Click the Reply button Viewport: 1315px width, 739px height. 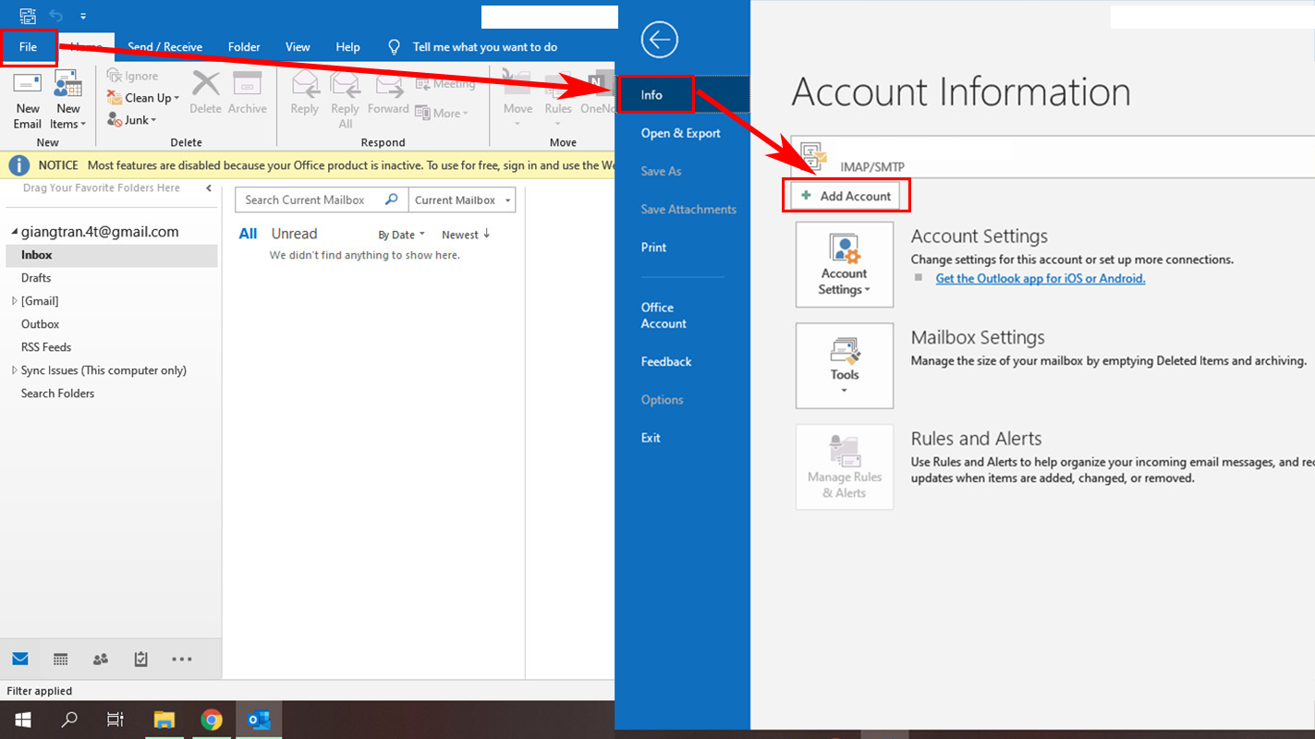click(x=304, y=93)
